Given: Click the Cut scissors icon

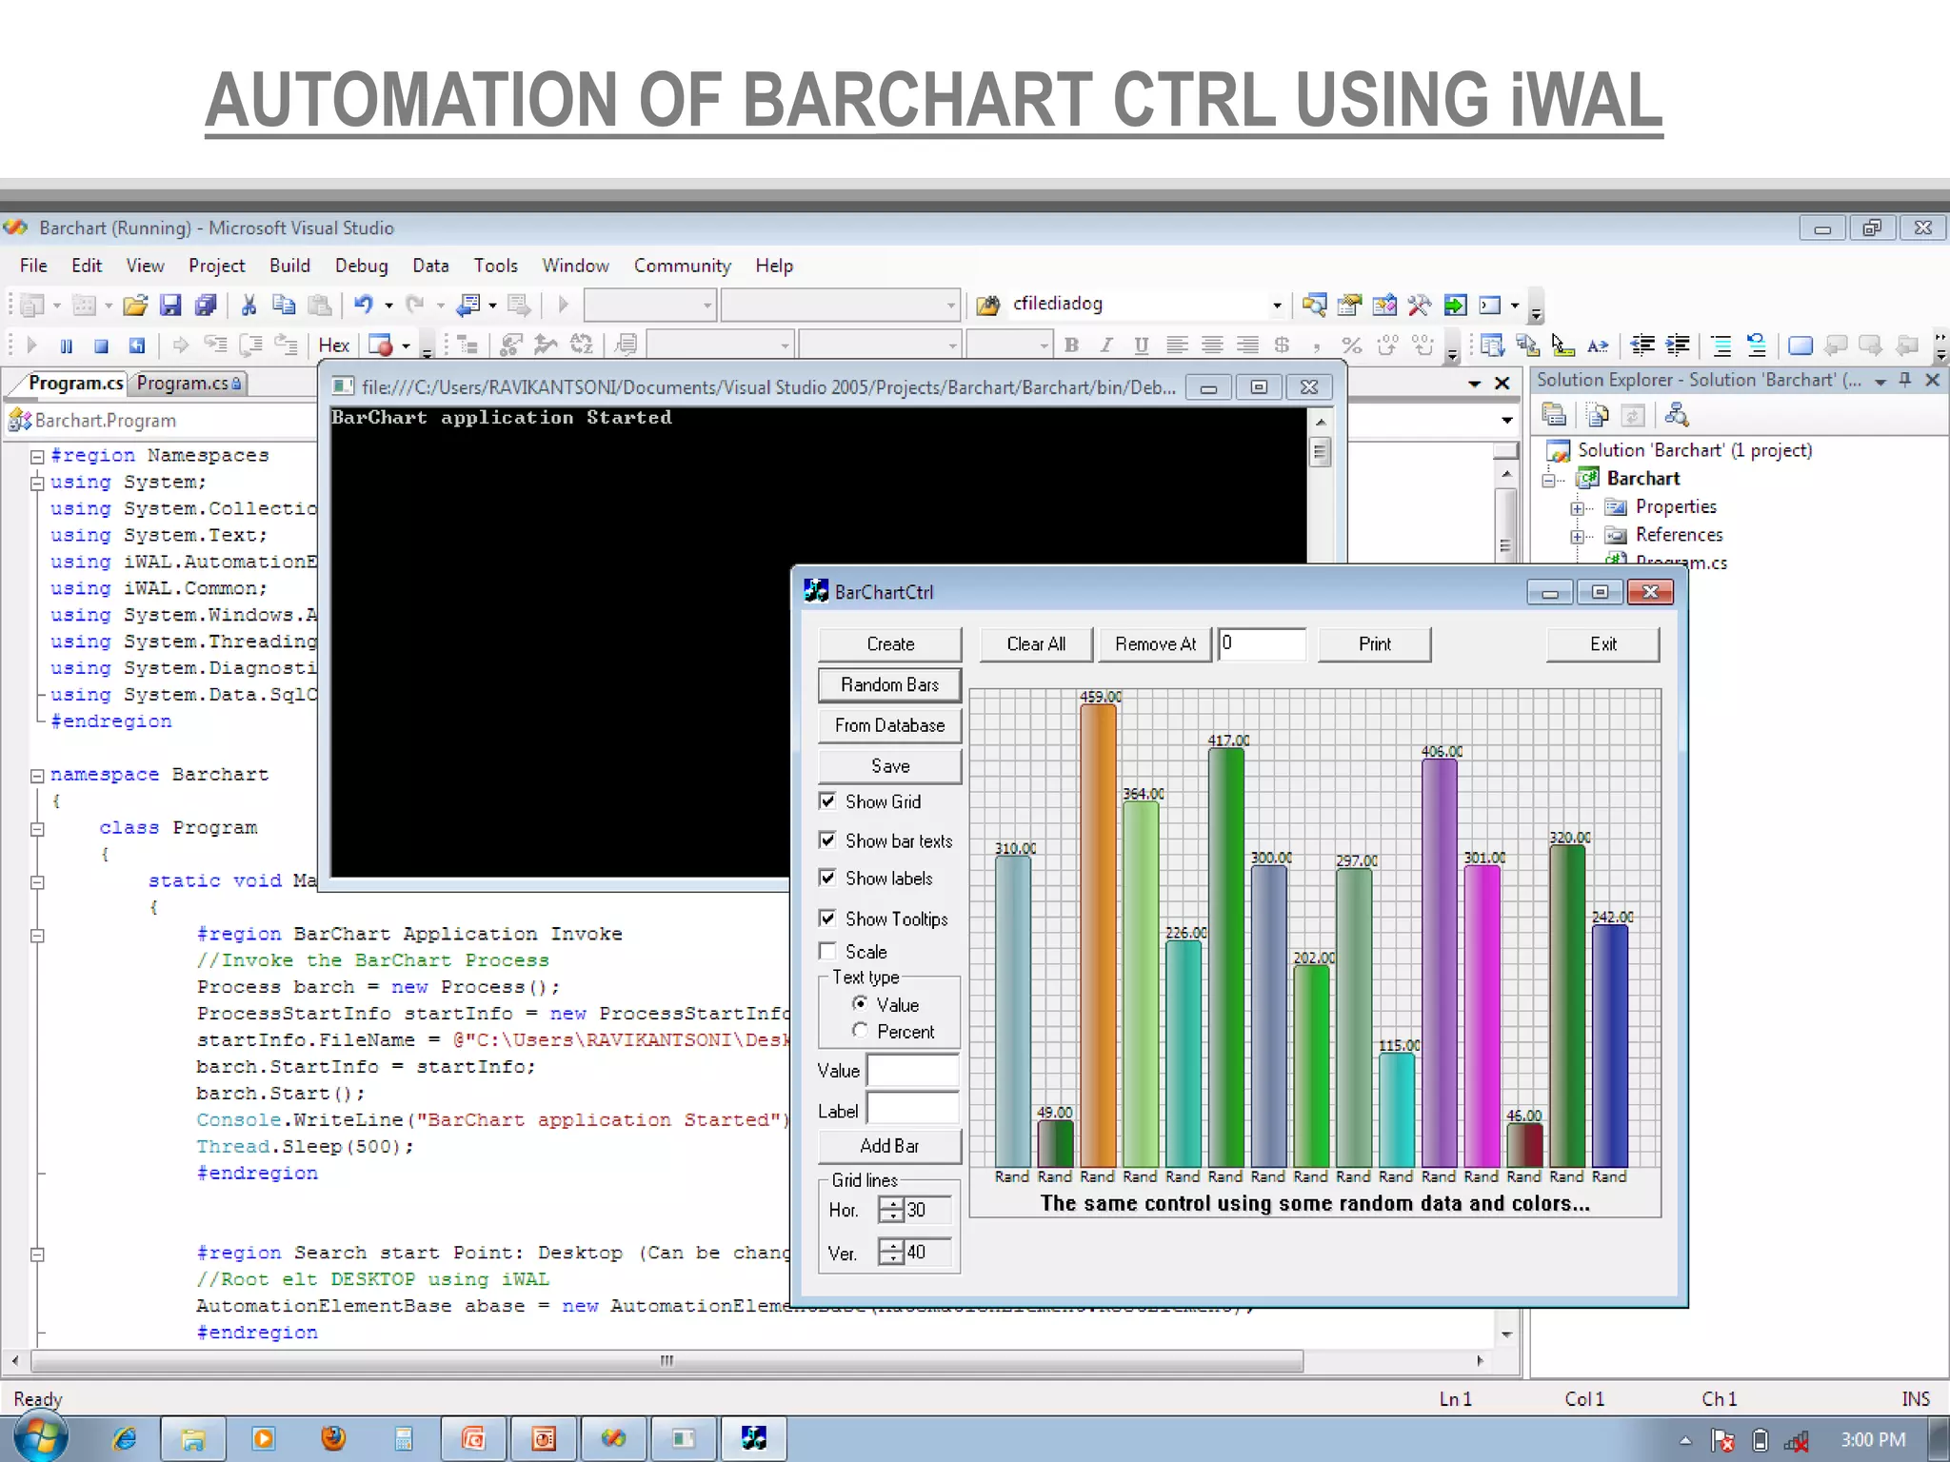Looking at the screenshot, I should (x=249, y=305).
